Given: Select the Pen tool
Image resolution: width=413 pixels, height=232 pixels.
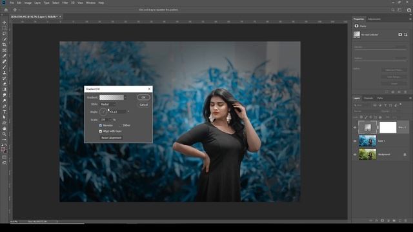Looking at the screenshot, I should click(x=5, y=106).
